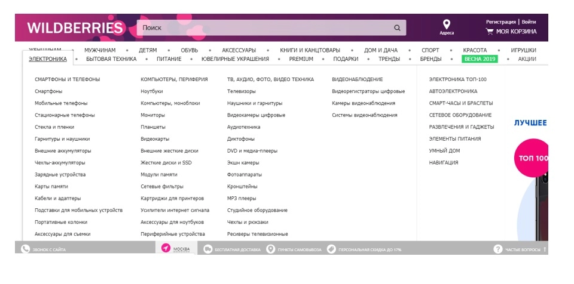
Task: Open Наушники и гарнитуры link
Action: click(255, 103)
